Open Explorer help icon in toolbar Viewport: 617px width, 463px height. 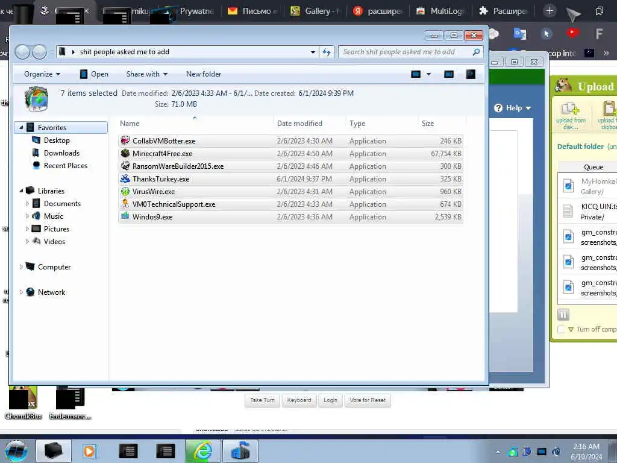click(471, 74)
